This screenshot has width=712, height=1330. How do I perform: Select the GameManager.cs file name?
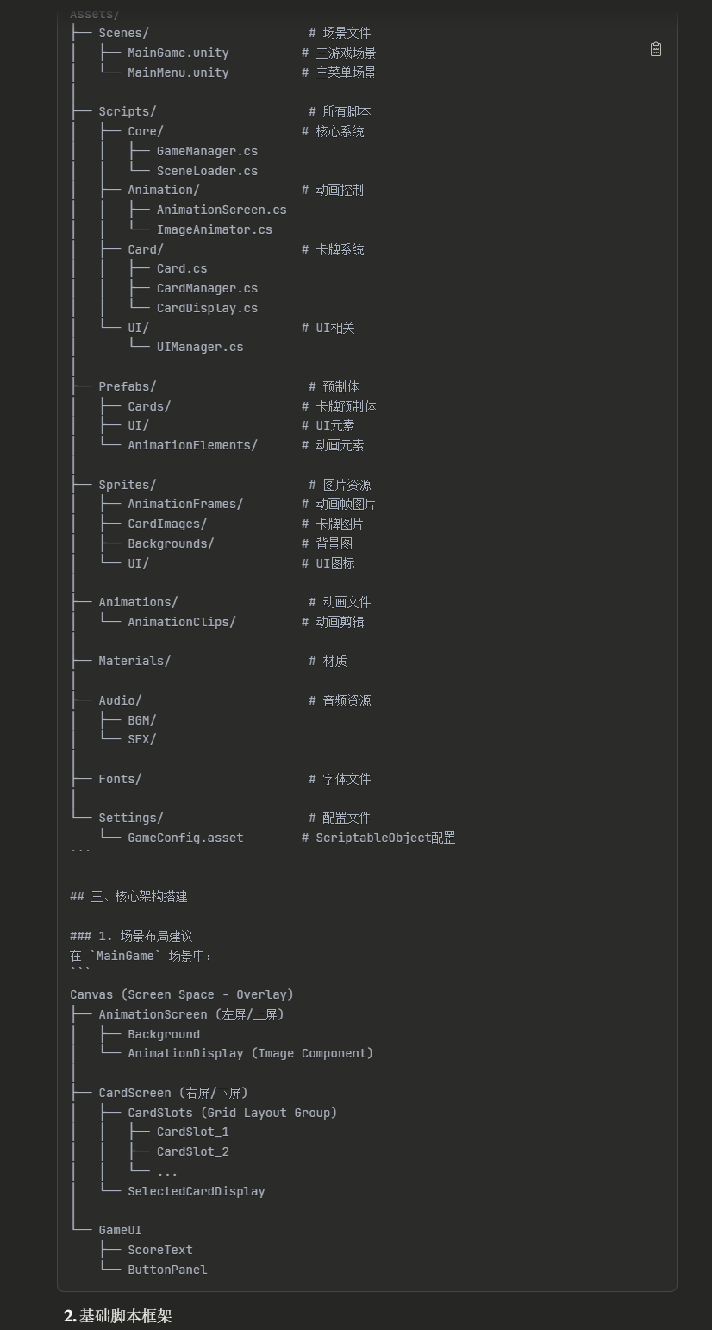click(x=207, y=151)
